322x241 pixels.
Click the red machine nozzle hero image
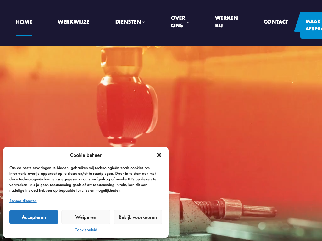pyautogui.click(x=127, y=96)
